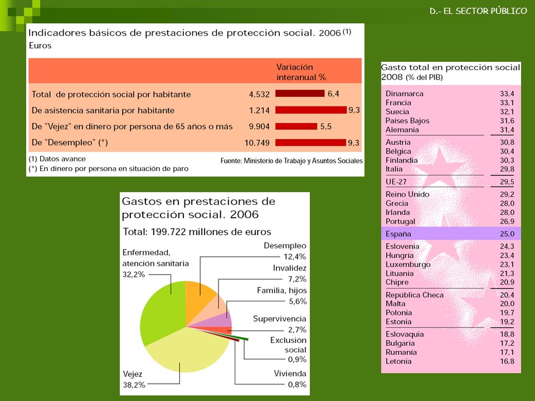Click the value 4.532
The width and height of the screenshot is (535, 401).
point(259,95)
